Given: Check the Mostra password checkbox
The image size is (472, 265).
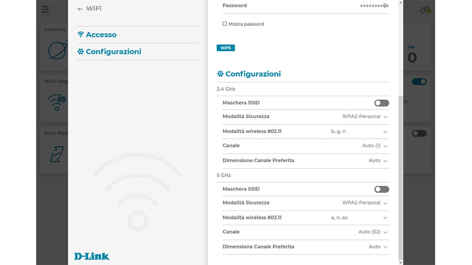Looking at the screenshot, I should click(225, 24).
